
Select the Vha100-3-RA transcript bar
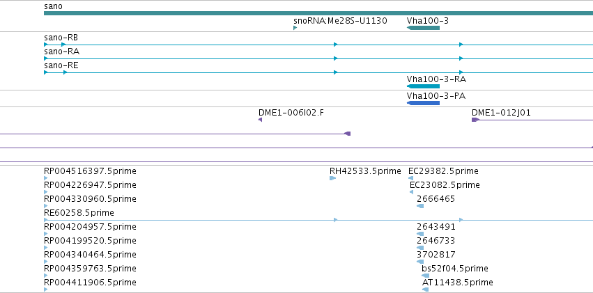[423, 86]
